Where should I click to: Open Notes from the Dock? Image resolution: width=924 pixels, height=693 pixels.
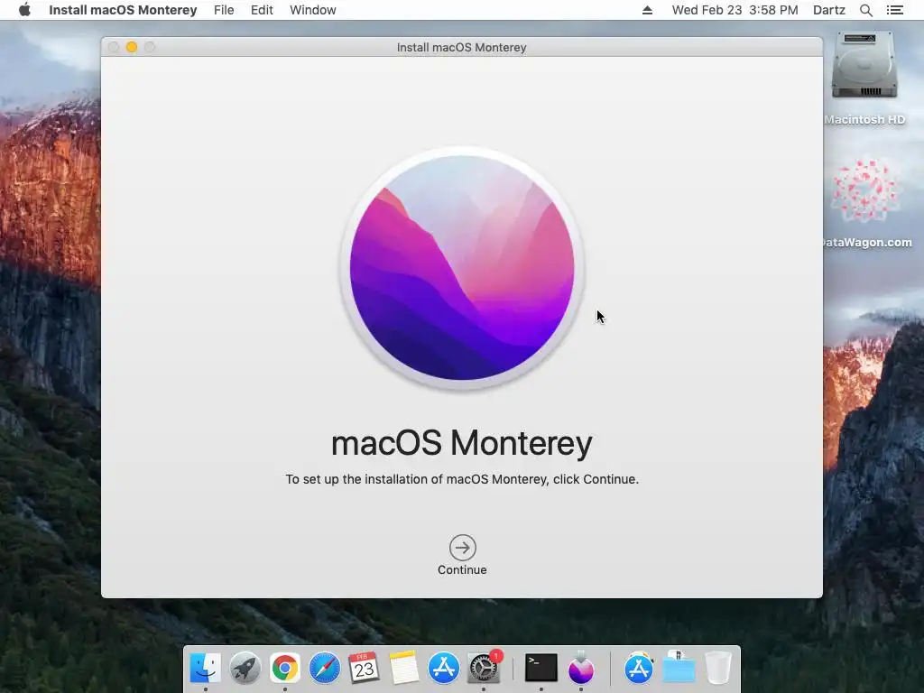click(403, 669)
